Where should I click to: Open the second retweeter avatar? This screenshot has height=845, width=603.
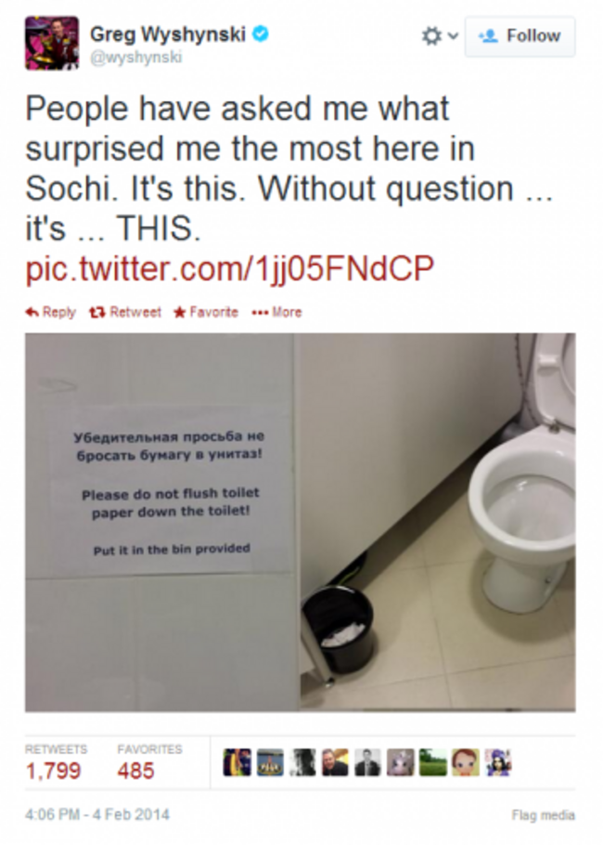tap(270, 762)
